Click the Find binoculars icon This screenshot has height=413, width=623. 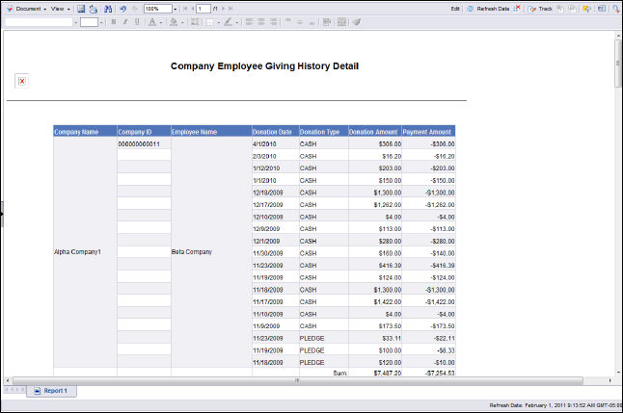[108, 8]
